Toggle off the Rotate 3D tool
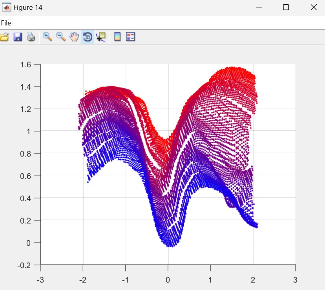This screenshot has height=290, width=325. pos(88,37)
